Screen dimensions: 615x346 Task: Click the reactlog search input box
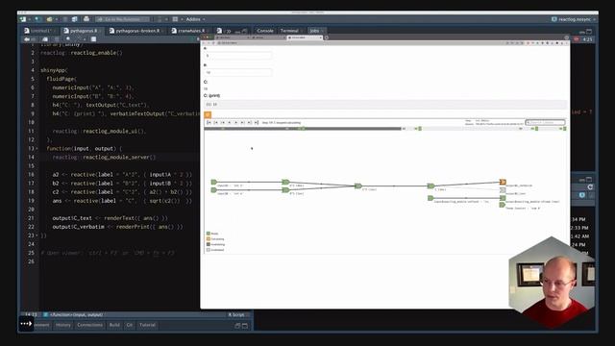[x=545, y=122]
